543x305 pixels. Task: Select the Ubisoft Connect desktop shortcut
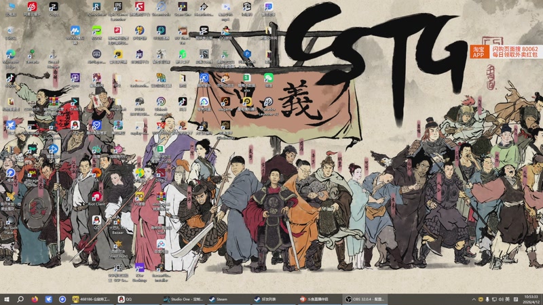pos(161,106)
